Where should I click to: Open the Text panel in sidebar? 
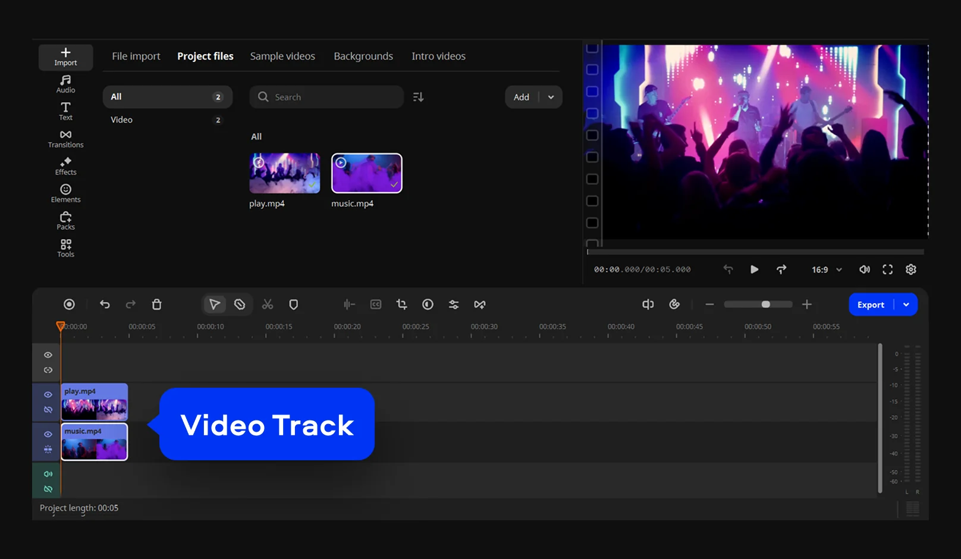[x=65, y=111]
